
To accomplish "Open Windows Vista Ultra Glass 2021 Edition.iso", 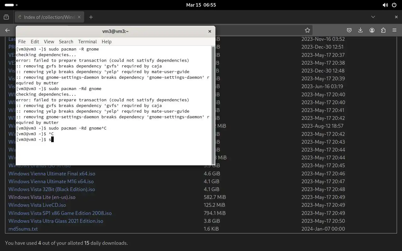I will tap(56, 221).
